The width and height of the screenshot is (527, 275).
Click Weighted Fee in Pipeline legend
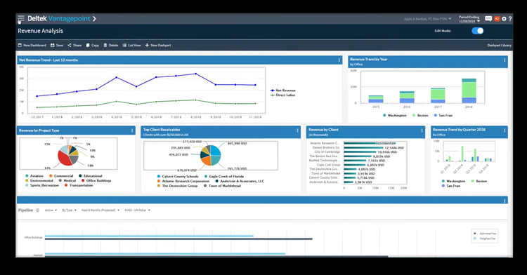click(x=485, y=239)
